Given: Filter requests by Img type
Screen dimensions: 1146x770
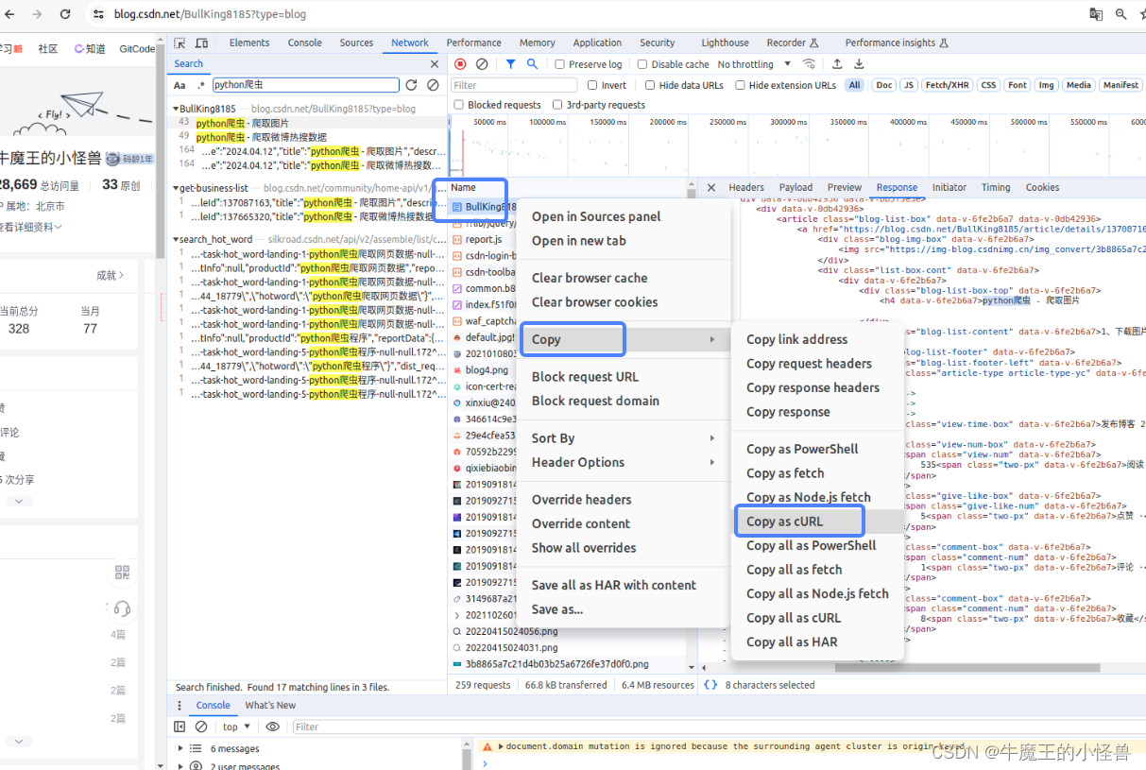Looking at the screenshot, I should (1046, 85).
